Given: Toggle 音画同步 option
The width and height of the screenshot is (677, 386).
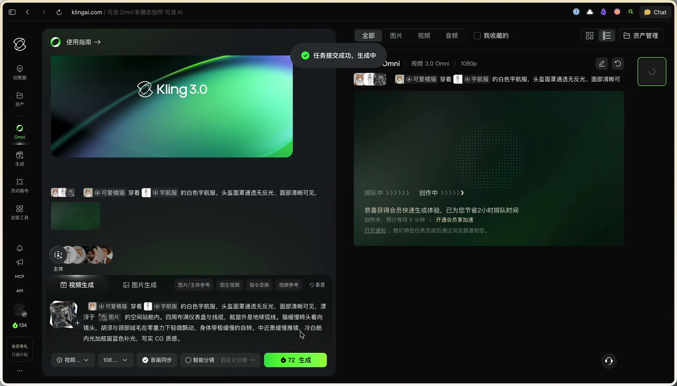Looking at the screenshot, I should click(157, 360).
